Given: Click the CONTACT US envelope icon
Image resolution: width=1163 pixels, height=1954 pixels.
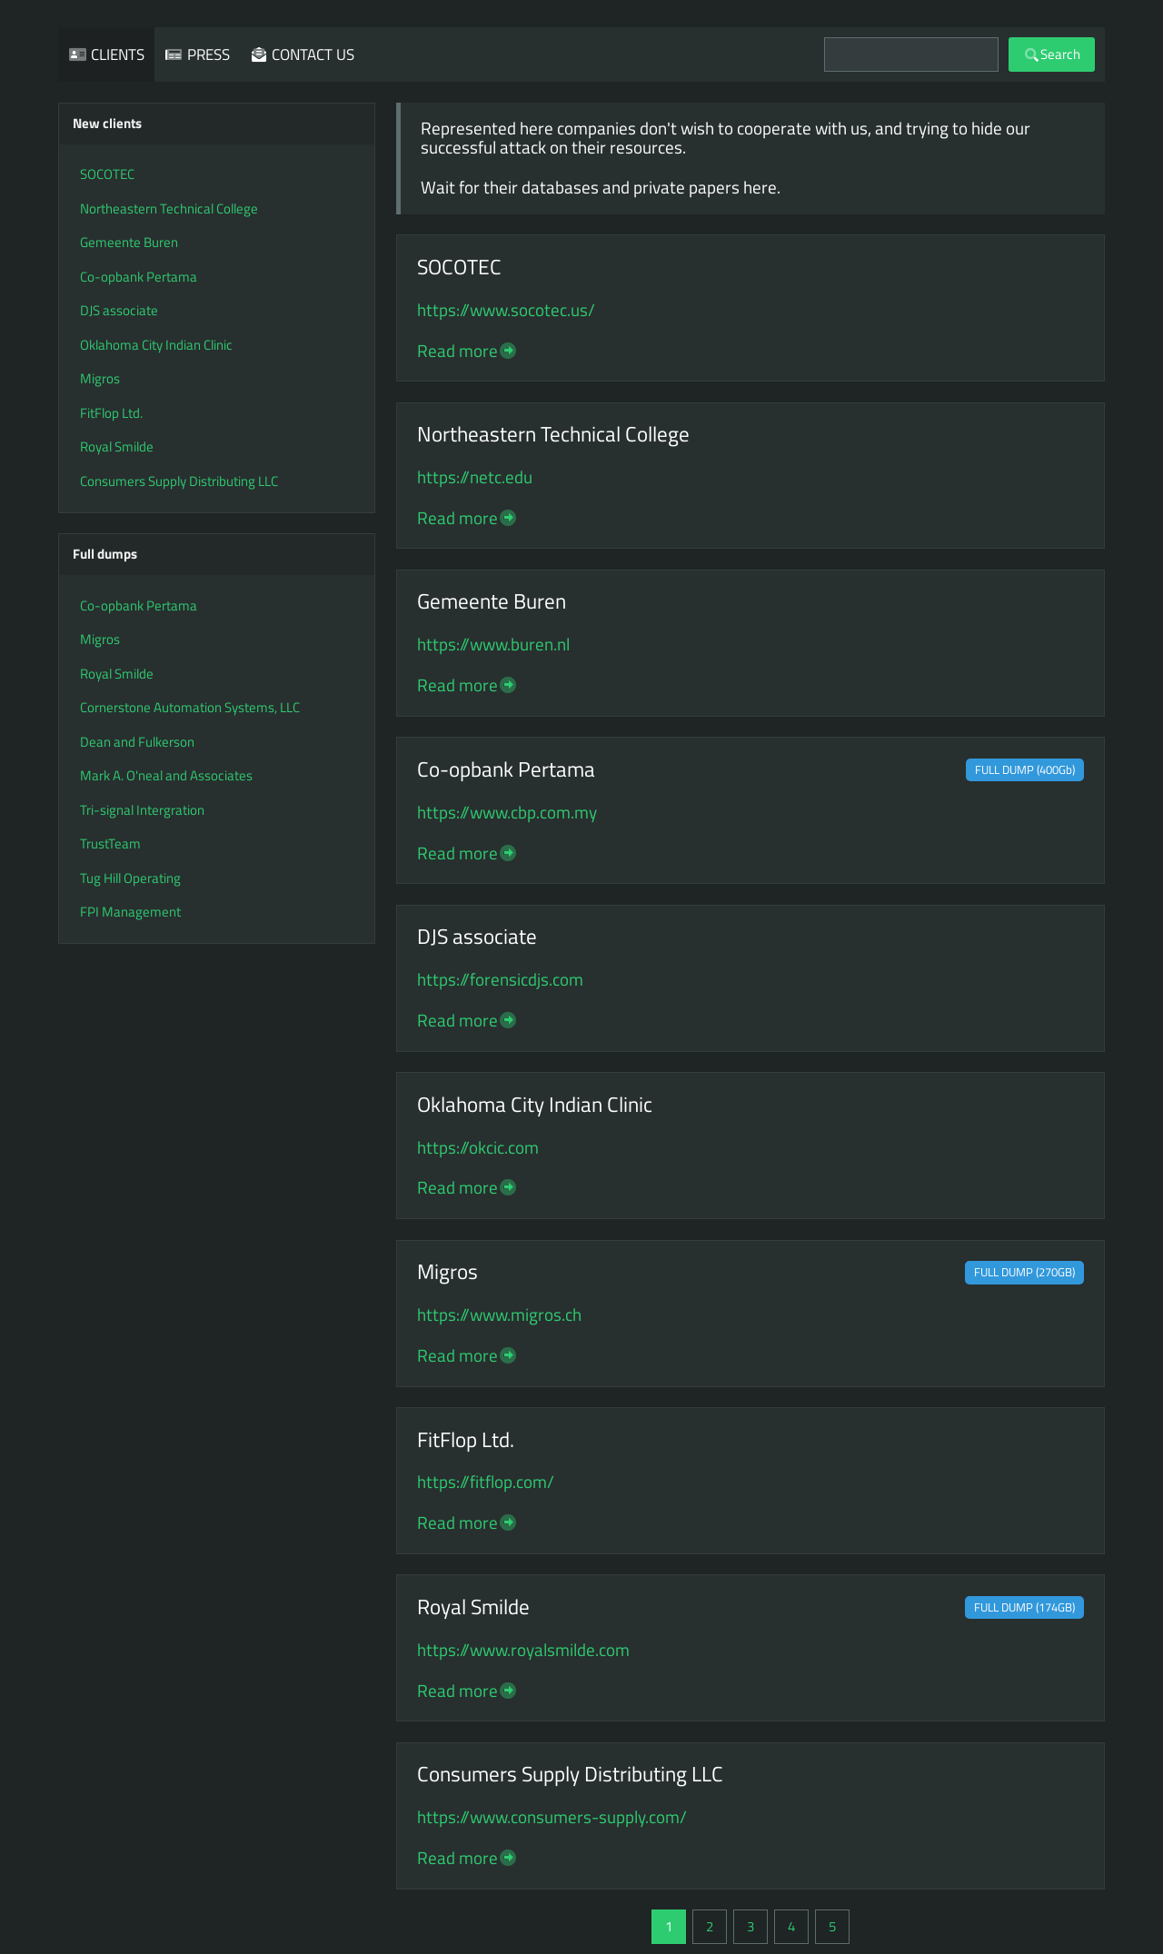Looking at the screenshot, I should (x=259, y=55).
